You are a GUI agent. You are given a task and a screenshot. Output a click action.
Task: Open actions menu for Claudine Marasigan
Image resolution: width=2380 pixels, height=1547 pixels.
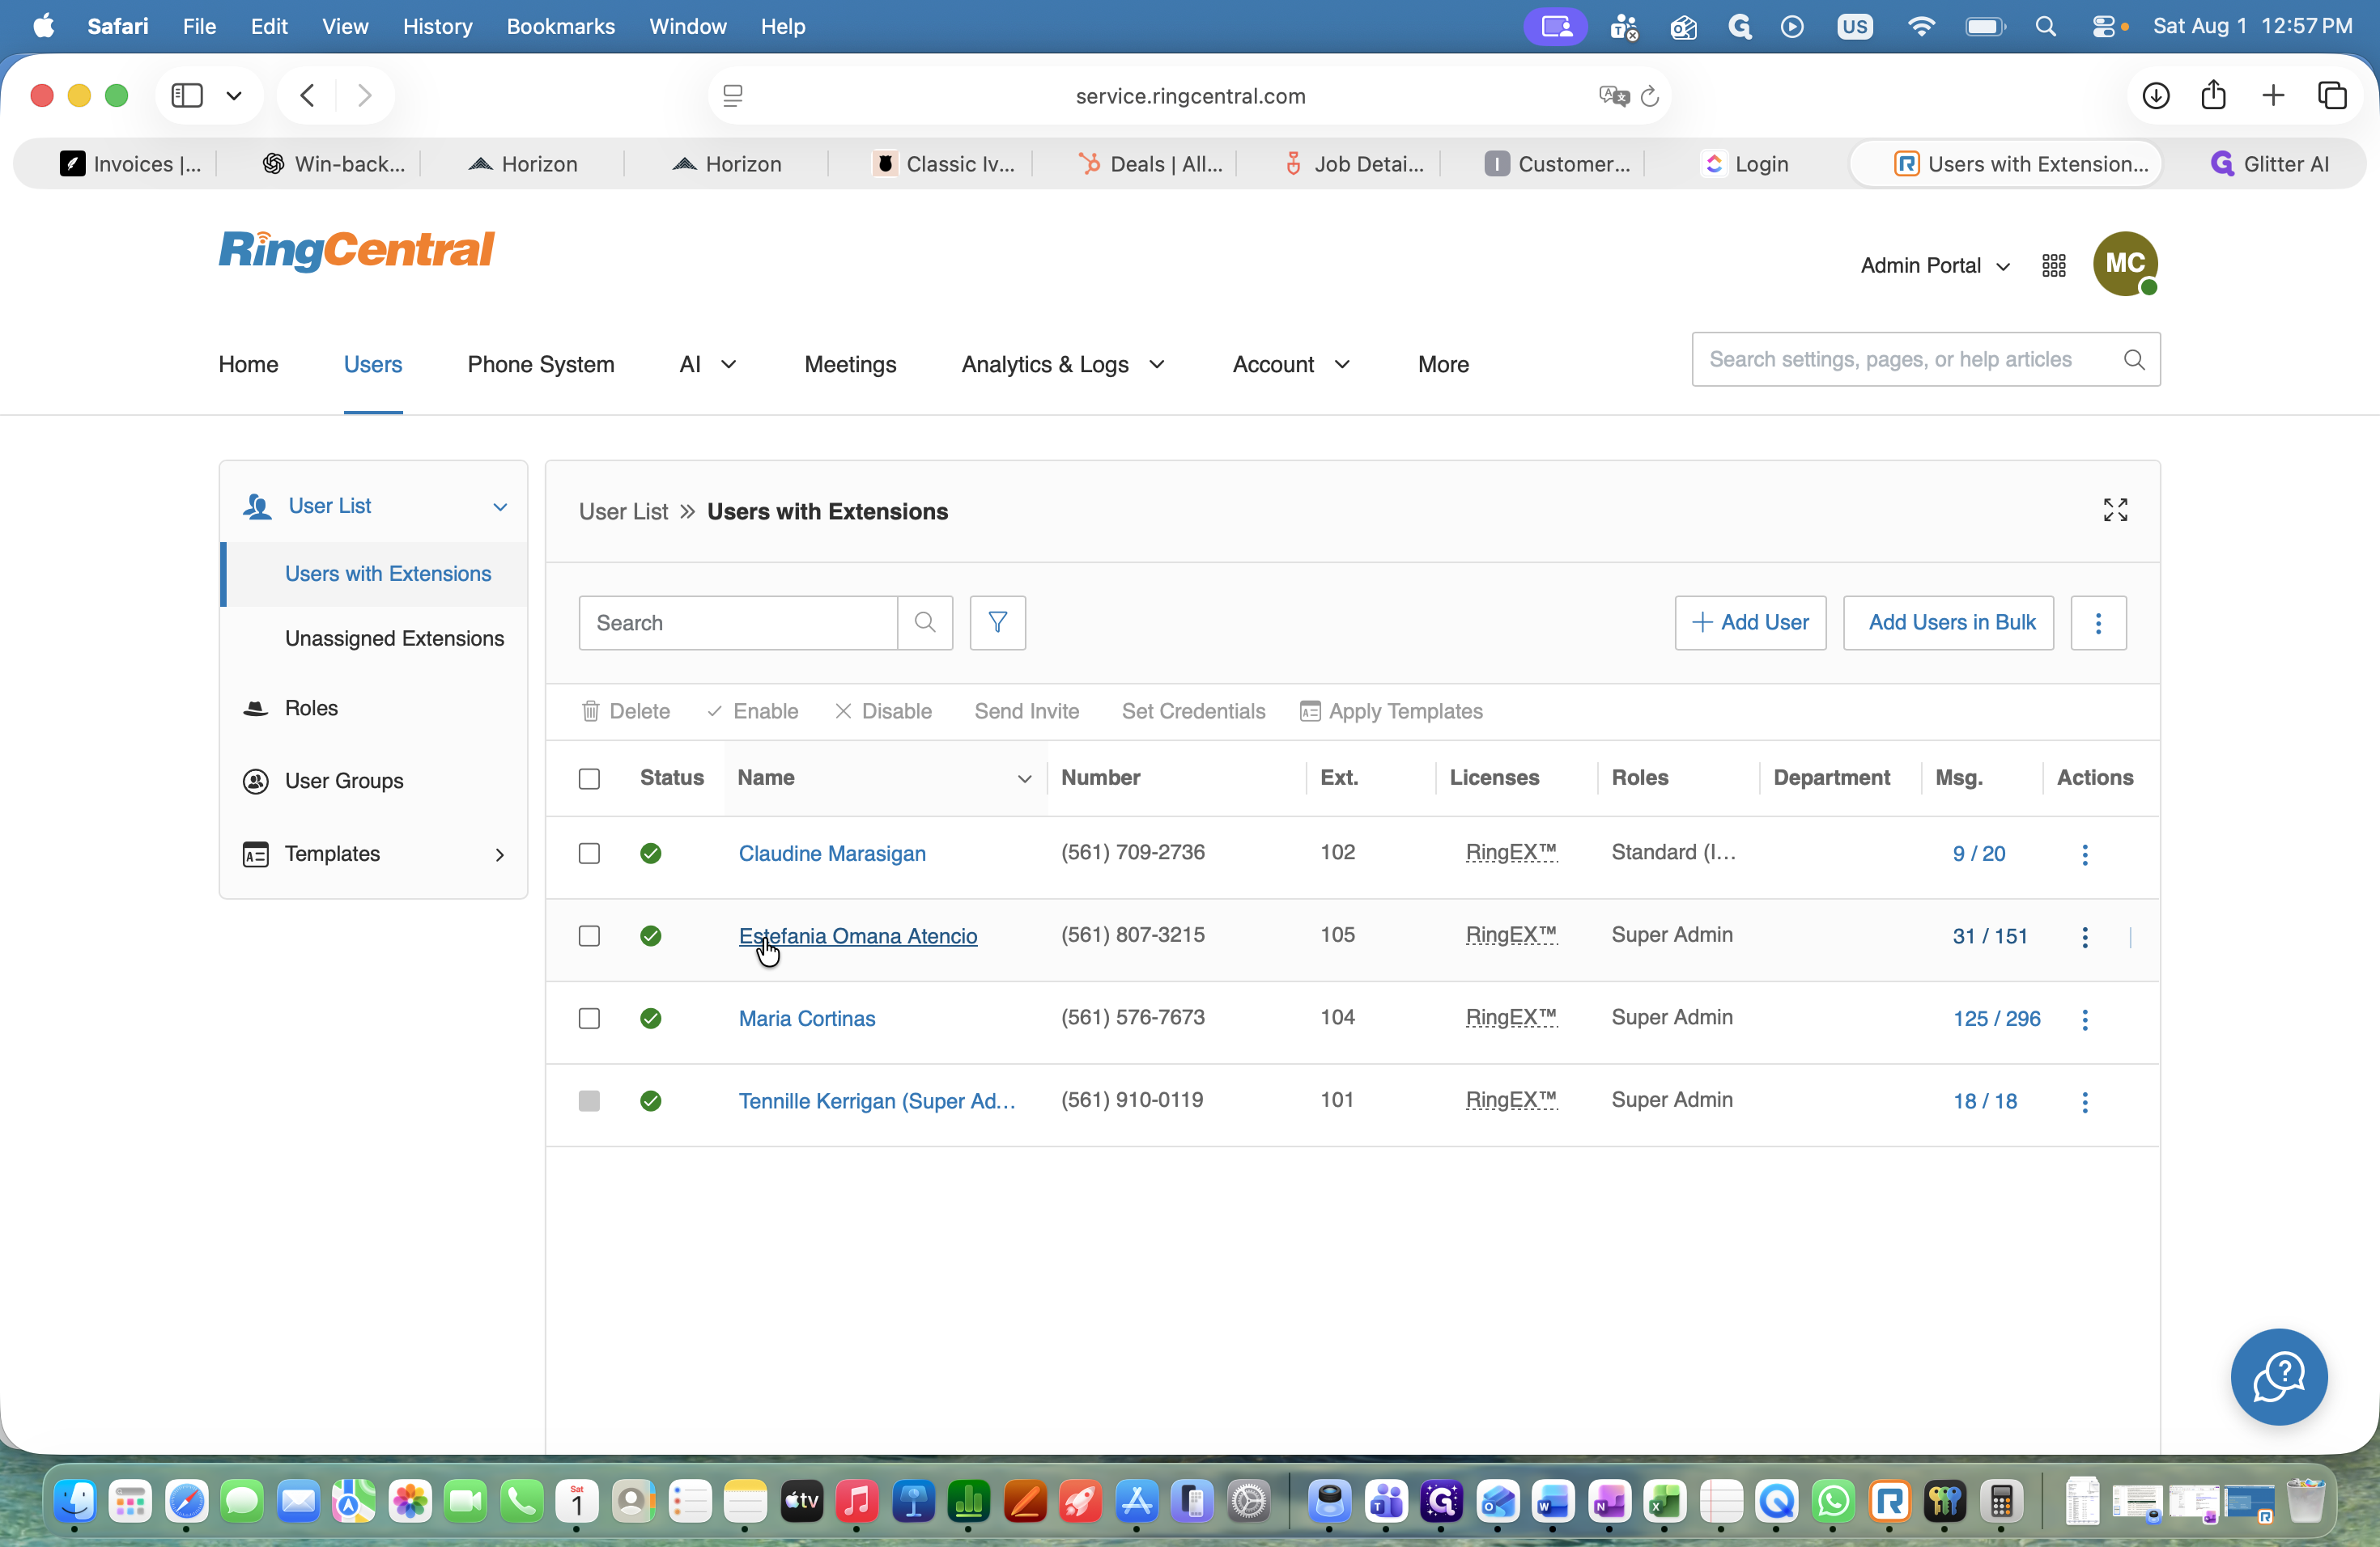click(2085, 854)
